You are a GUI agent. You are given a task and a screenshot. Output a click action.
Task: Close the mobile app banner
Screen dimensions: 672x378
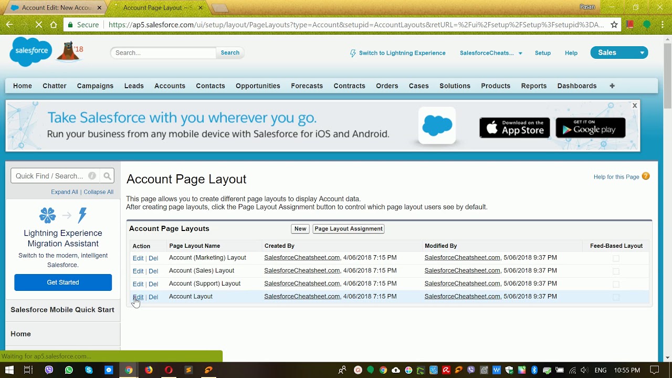tap(635, 106)
